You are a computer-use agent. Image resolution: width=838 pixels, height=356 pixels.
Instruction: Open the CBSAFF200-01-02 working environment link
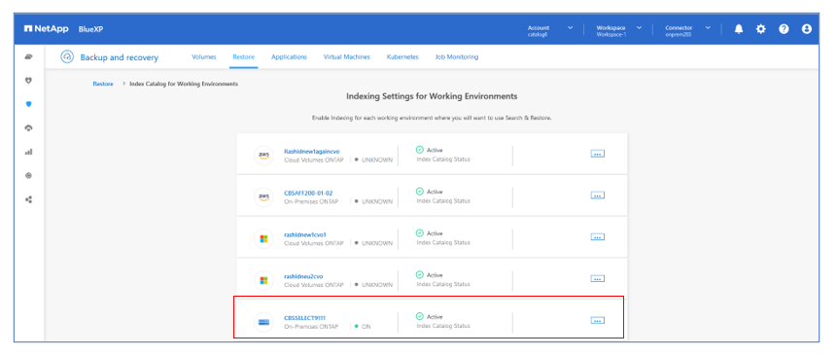(x=308, y=193)
